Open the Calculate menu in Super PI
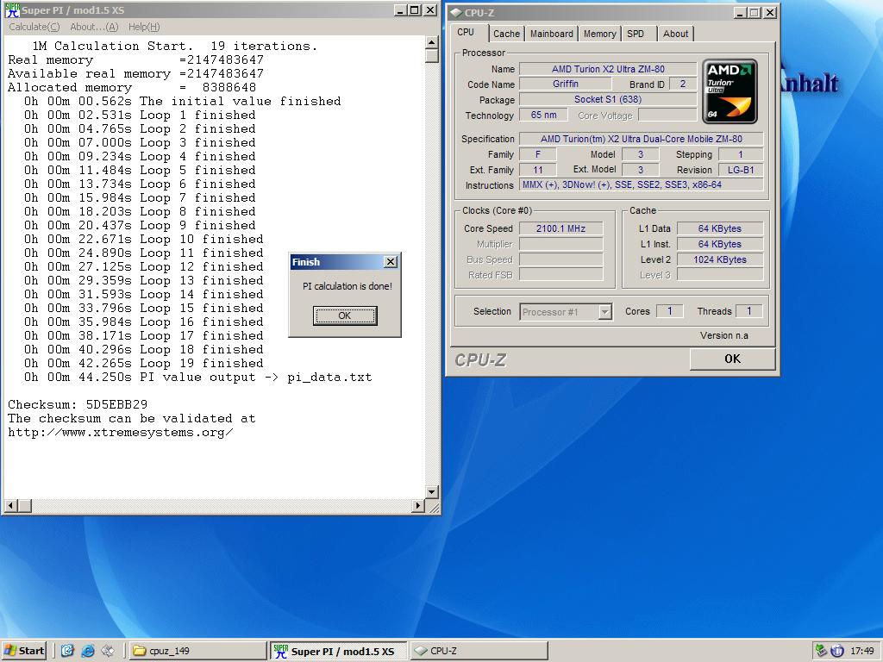 pos(34,27)
